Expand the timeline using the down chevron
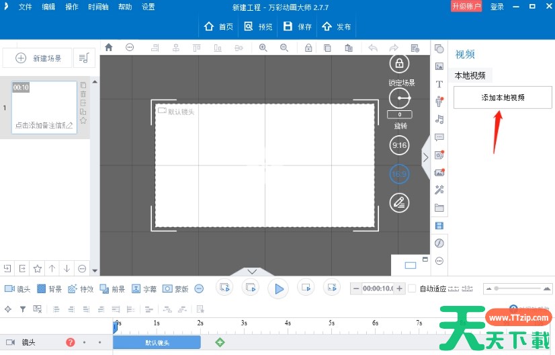The width and height of the screenshot is (555, 355). [253, 272]
